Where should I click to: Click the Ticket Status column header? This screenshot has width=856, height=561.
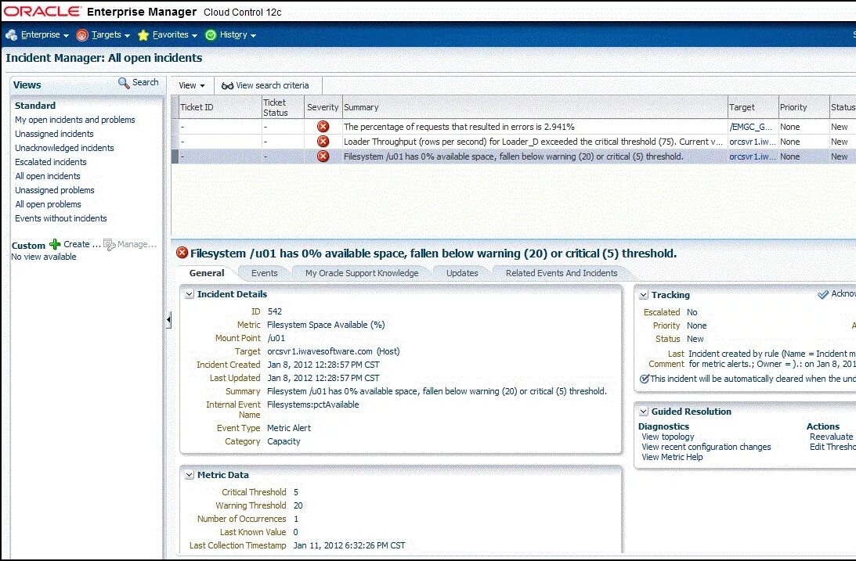[x=282, y=107]
